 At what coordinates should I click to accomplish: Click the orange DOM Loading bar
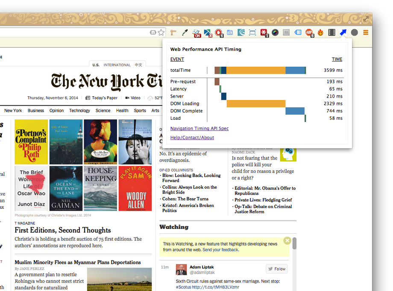256,104
